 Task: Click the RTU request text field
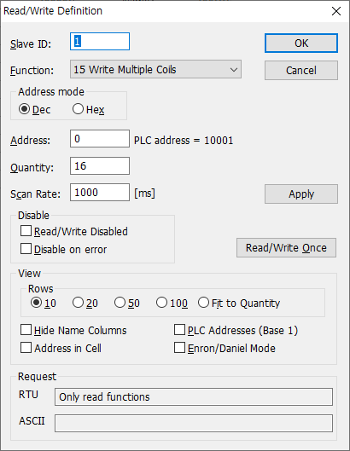click(194, 397)
